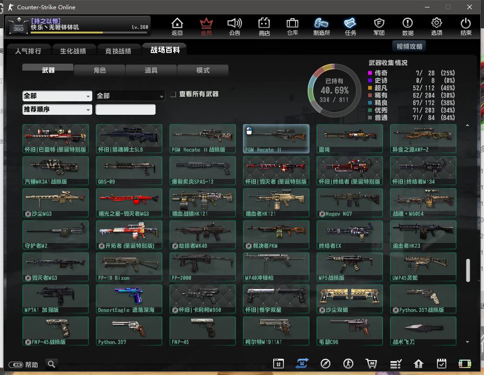This screenshot has width=484, height=375.
Task: Select the 战魂·M60E4 weapon card
Action: tap(423, 203)
